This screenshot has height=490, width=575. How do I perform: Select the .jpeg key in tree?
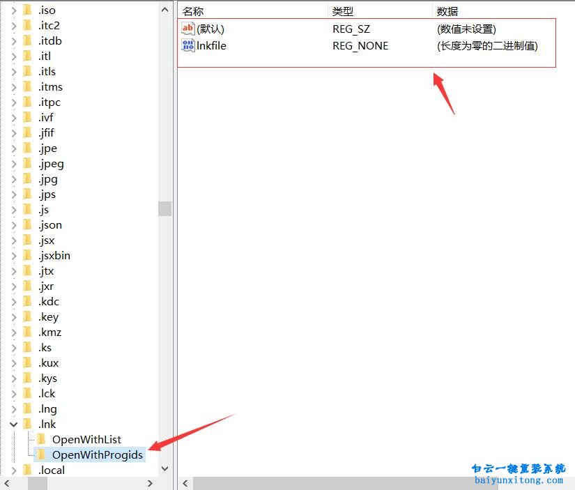[x=51, y=163]
